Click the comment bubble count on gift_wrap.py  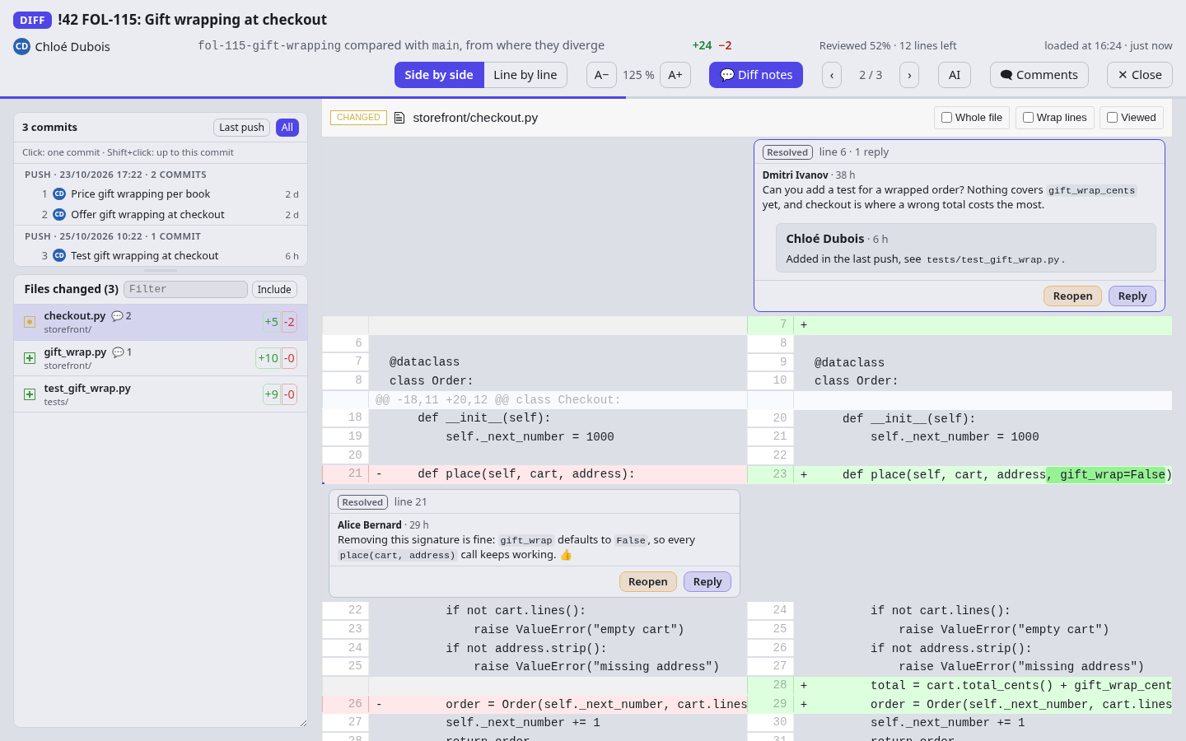pyautogui.click(x=122, y=352)
